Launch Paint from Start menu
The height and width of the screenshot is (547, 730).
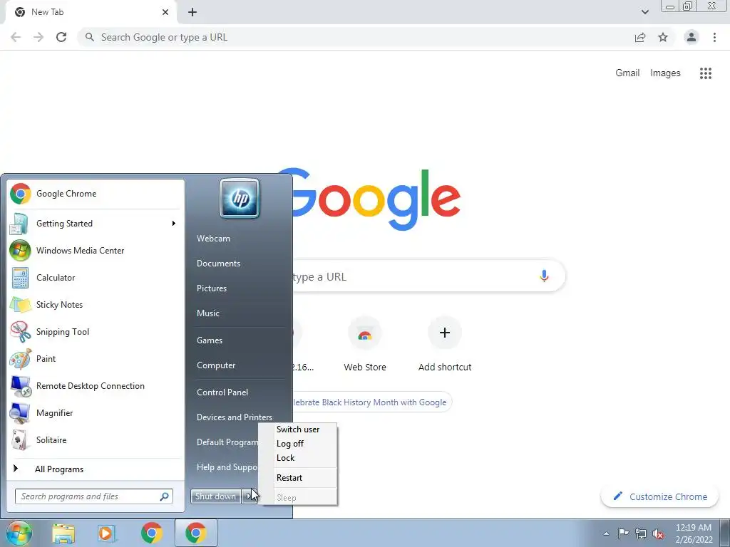tap(96, 359)
